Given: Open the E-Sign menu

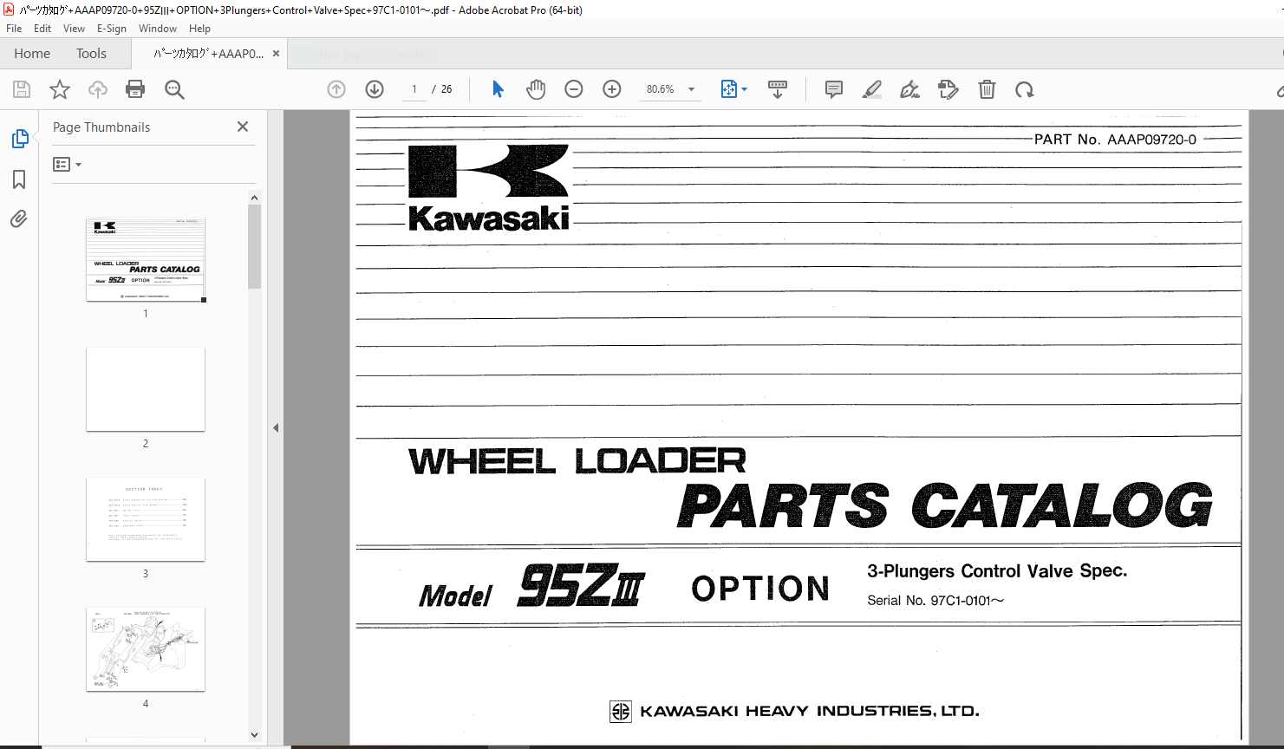Looking at the screenshot, I should [112, 29].
